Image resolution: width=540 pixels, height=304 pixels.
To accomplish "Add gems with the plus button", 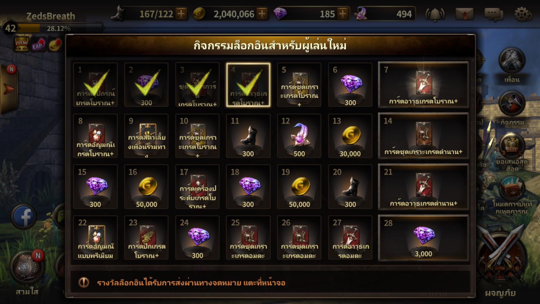I will click(x=343, y=14).
